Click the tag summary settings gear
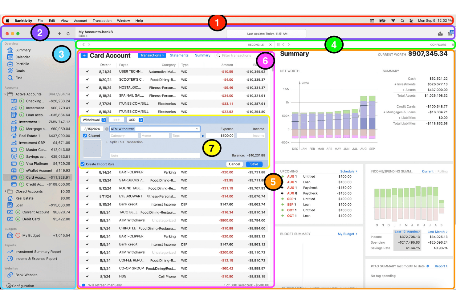Screen dimensions: 456x304 tap(428, 266)
